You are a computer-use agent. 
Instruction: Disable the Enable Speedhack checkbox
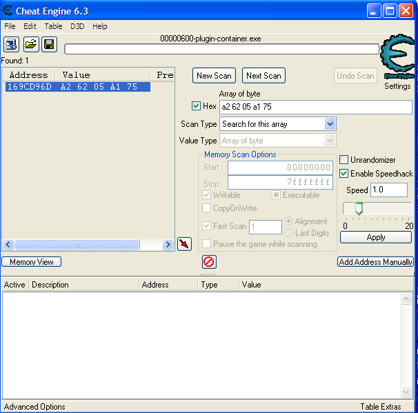[x=344, y=174]
